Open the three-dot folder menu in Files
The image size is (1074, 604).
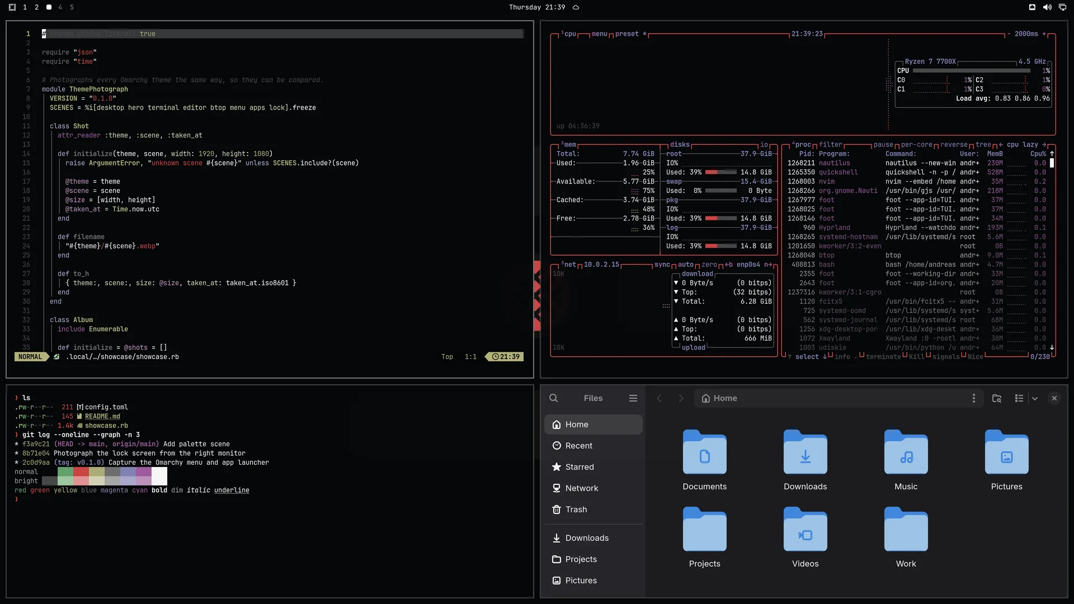coord(974,398)
